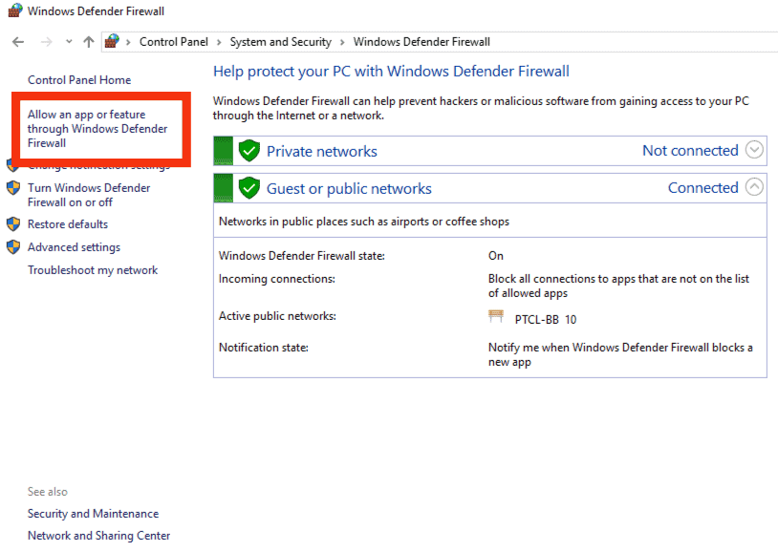Click shield icon next to Advanced settings
The width and height of the screenshot is (778, 553).
pyautogui.click(x=13, y=247)
